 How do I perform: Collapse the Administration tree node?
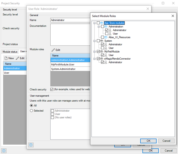coord(99,27)
